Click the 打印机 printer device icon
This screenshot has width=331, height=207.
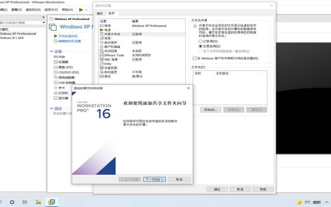click(55, 93)
